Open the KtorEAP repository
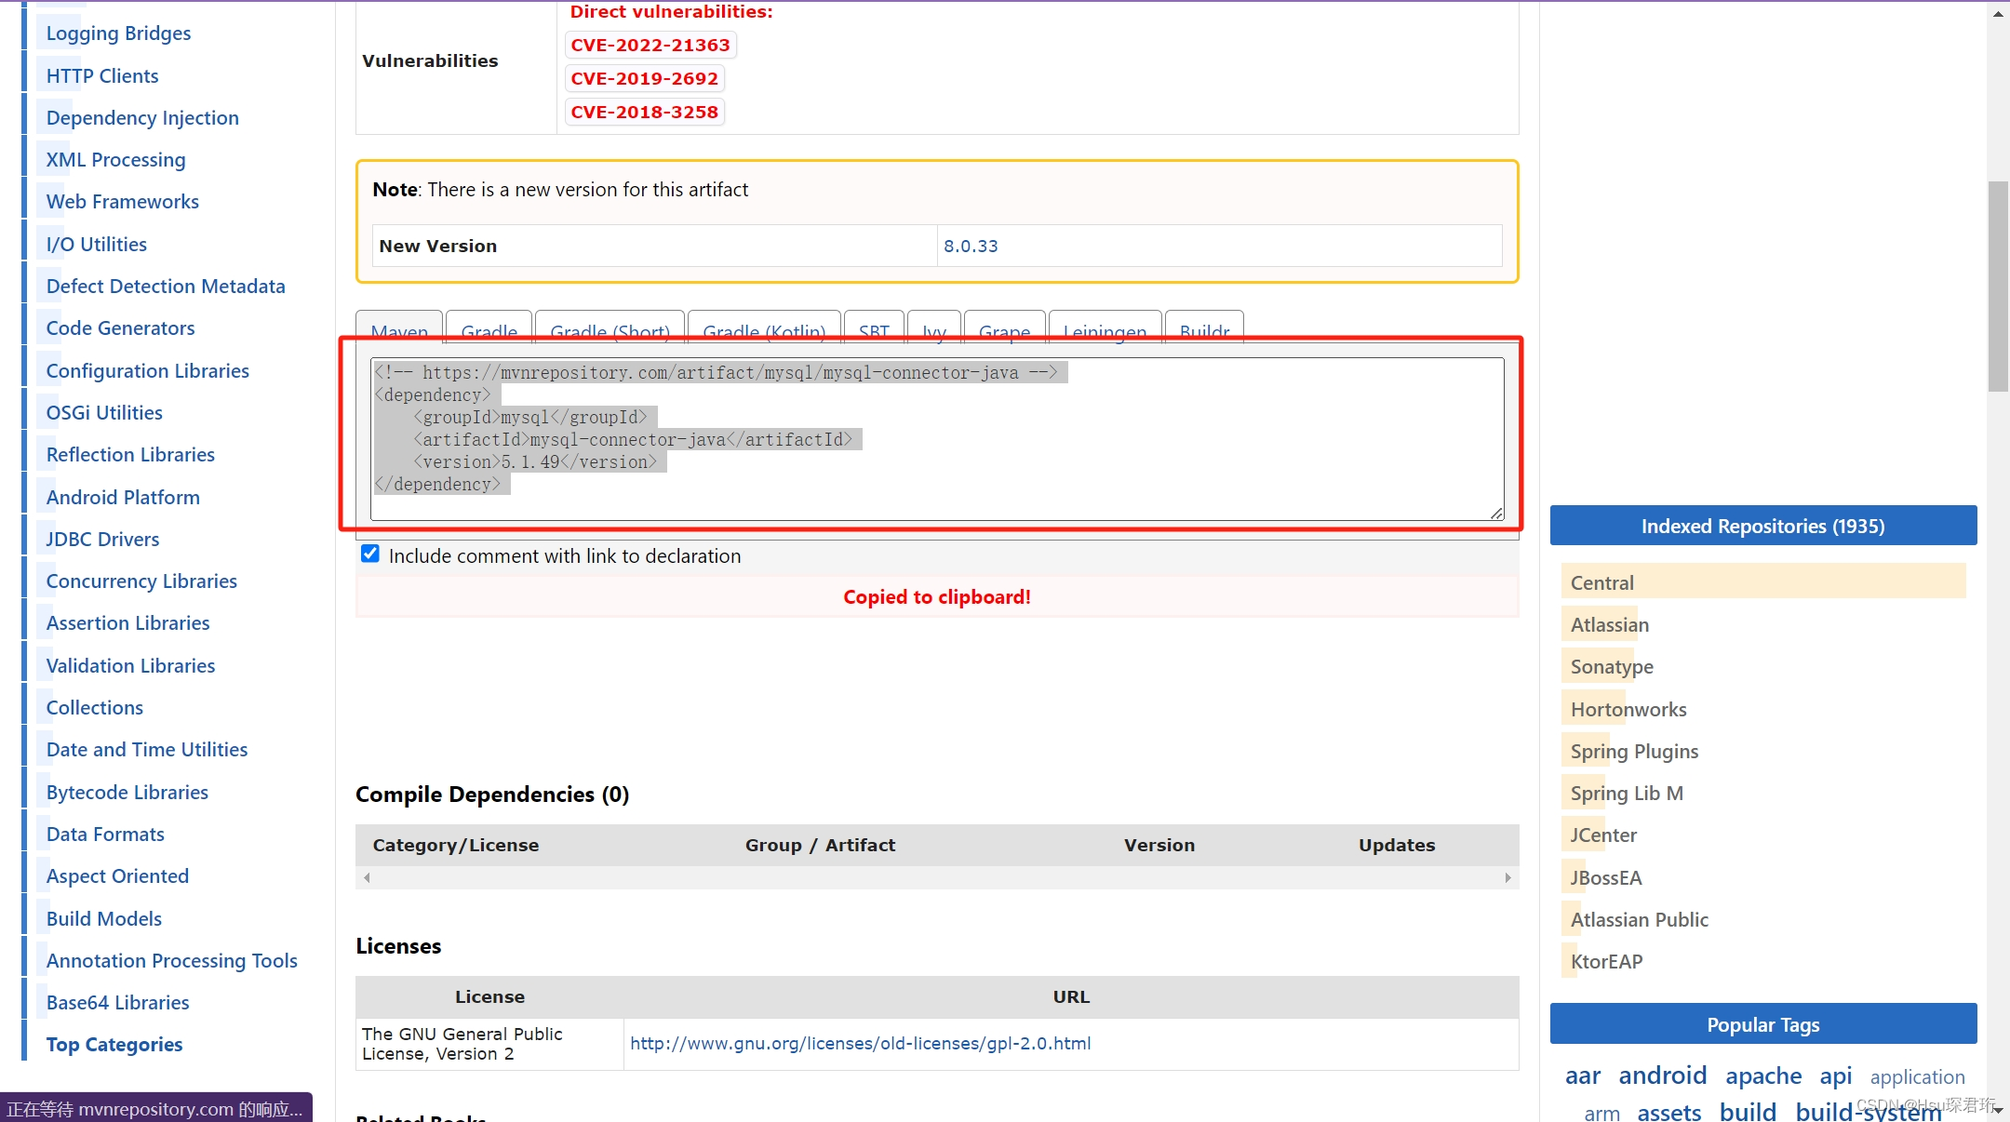Image resolution: width=2010 pixels, height=1122 pixels. [1606, 961]
